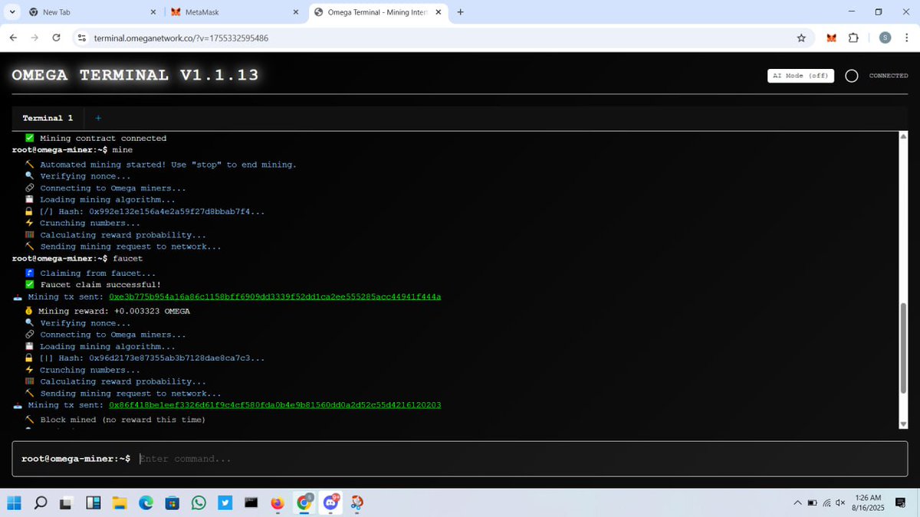View site information icon in address bar
Viewport: 920px width, 517px height.
point(82,38)
